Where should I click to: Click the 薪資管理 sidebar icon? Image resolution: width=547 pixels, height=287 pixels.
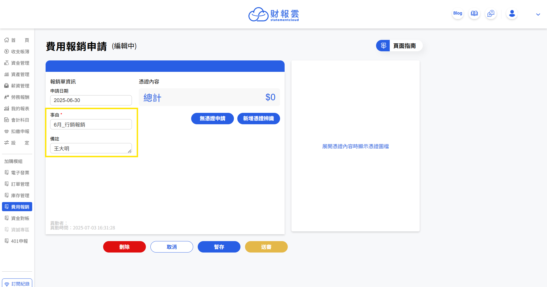click(x=7, y=86)
